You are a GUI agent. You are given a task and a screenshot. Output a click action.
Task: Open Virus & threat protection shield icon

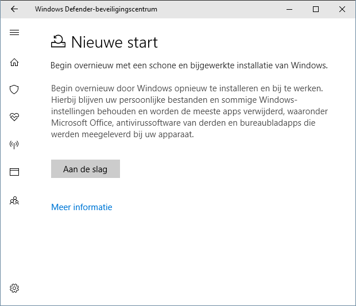pos(14,89)
